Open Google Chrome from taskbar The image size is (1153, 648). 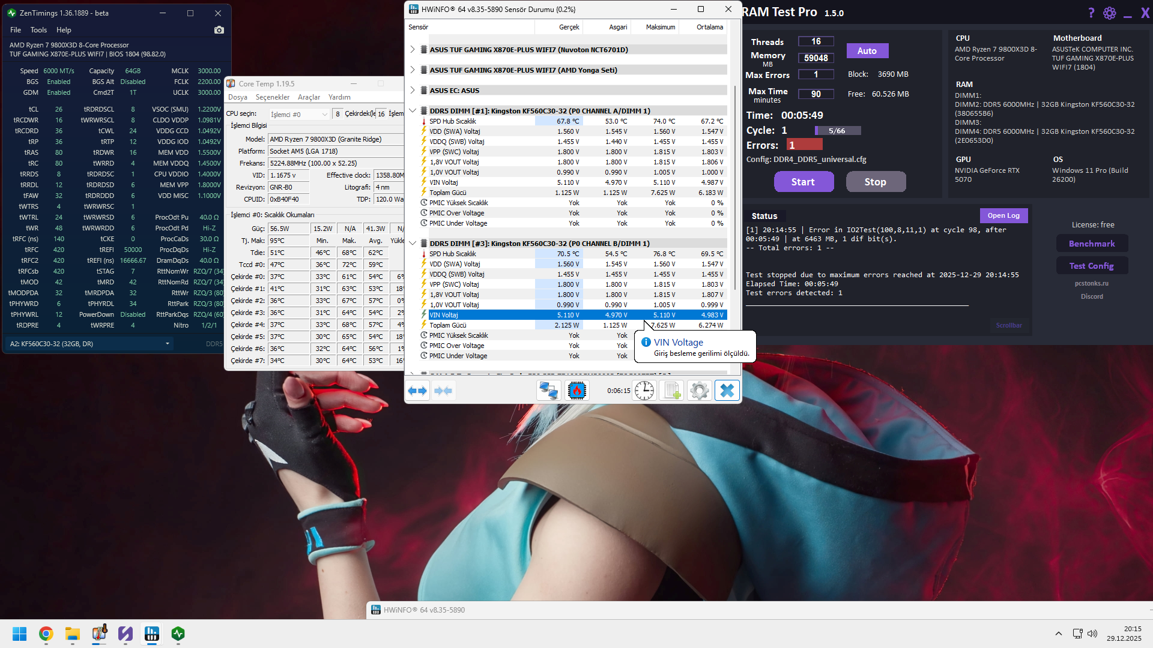click(46, 634)
